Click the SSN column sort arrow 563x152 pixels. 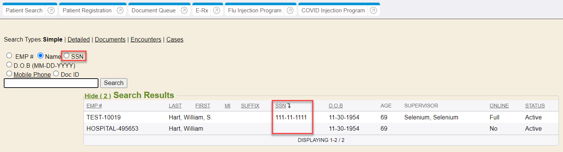(289, 106)
